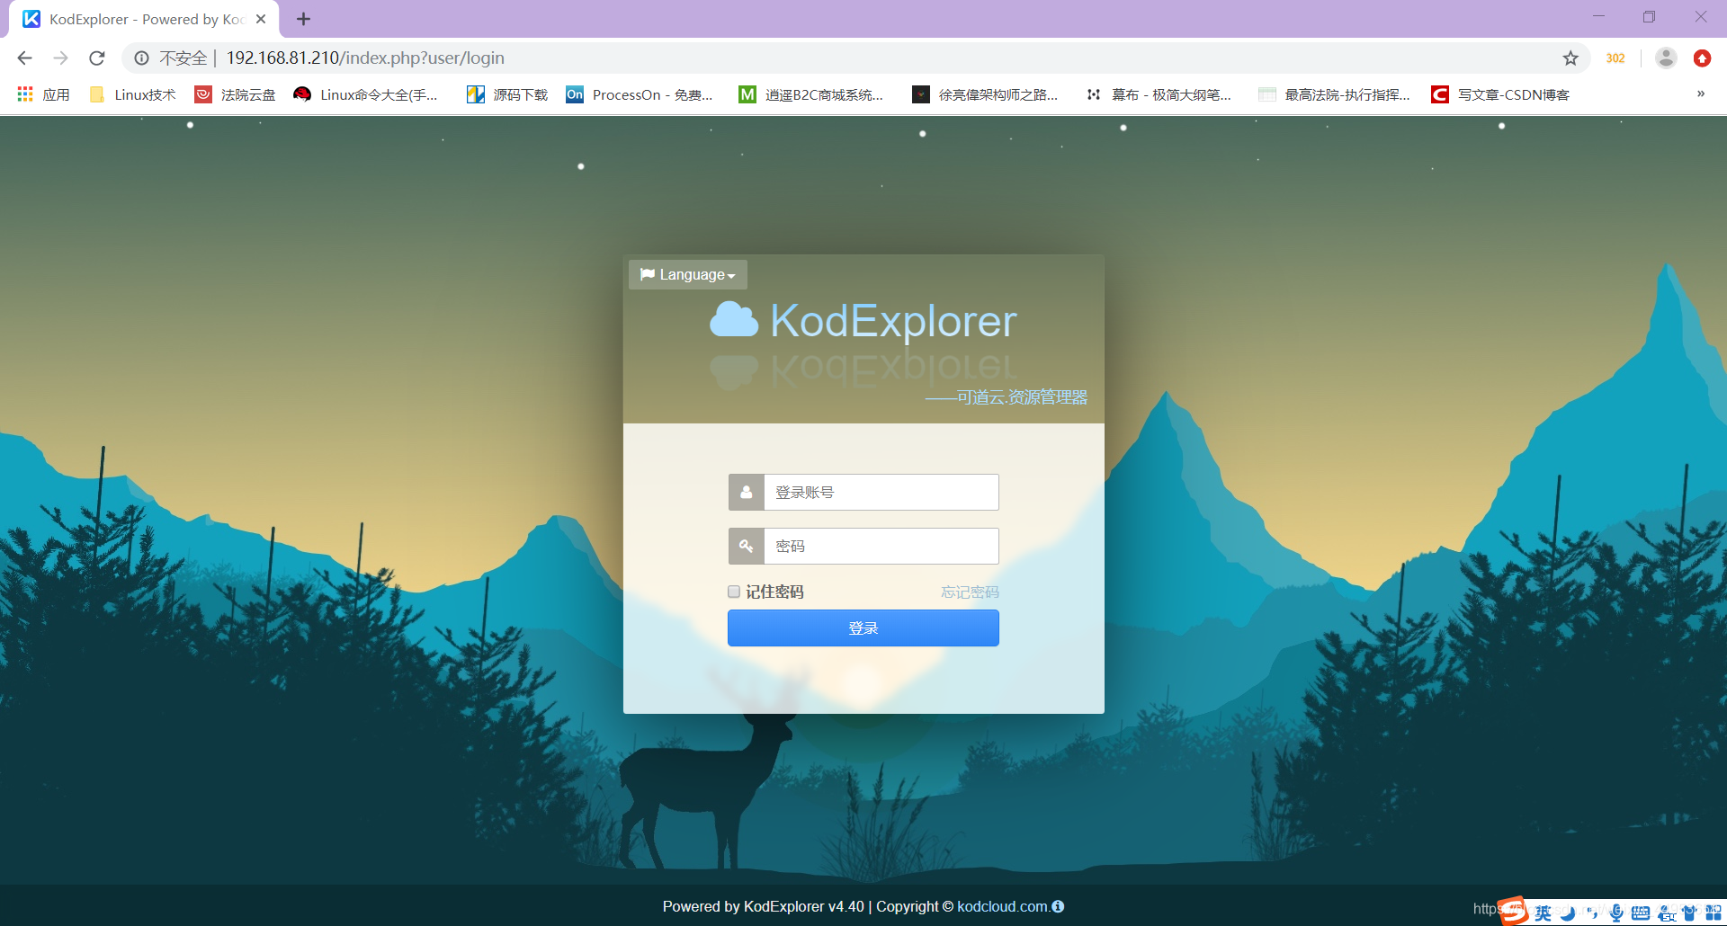Viewport: 1727px width, 926px height.
Task: Click the info icon after kodcloud.com
Action: pos(1058,906)
